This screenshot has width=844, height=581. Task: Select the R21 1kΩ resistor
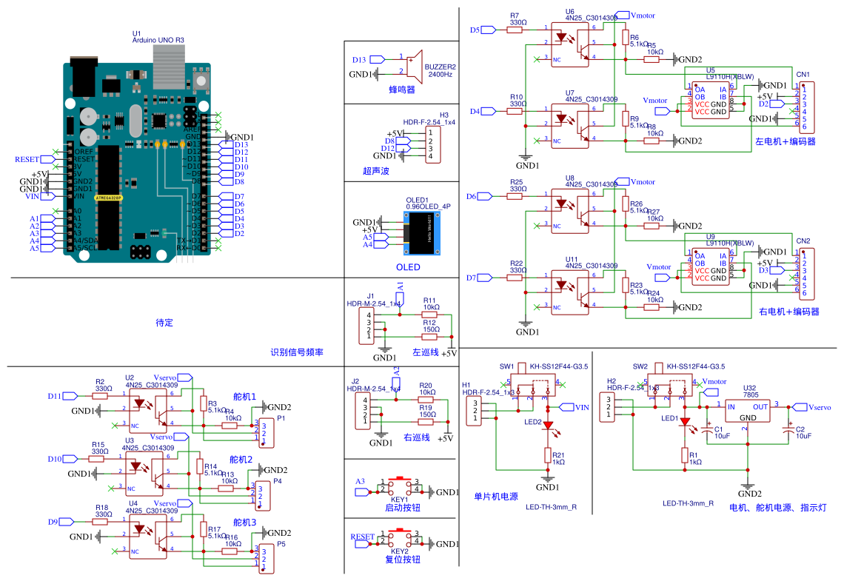548,455
